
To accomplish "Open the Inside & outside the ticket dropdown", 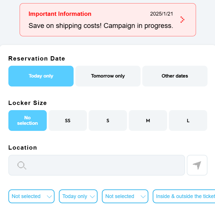I will click(185, 196).
